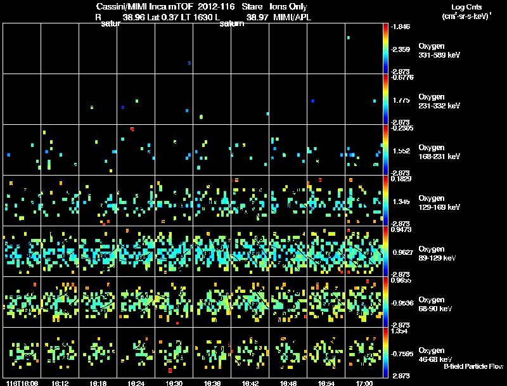Click the '16:54' time axis label
The width and height of the screenshot is (507, 386).
(326, 383)
